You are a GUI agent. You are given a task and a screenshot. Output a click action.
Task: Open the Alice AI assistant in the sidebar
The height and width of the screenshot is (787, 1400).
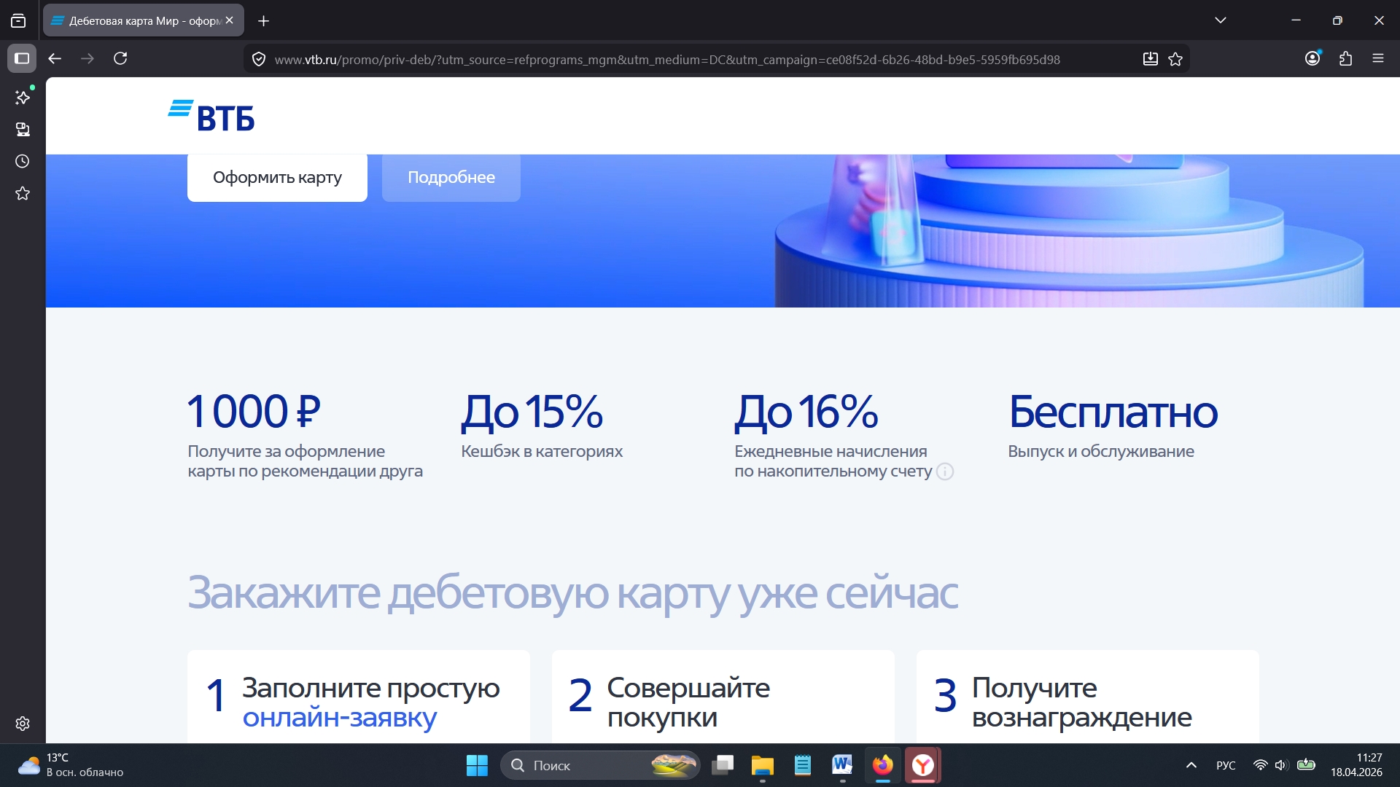23,97
